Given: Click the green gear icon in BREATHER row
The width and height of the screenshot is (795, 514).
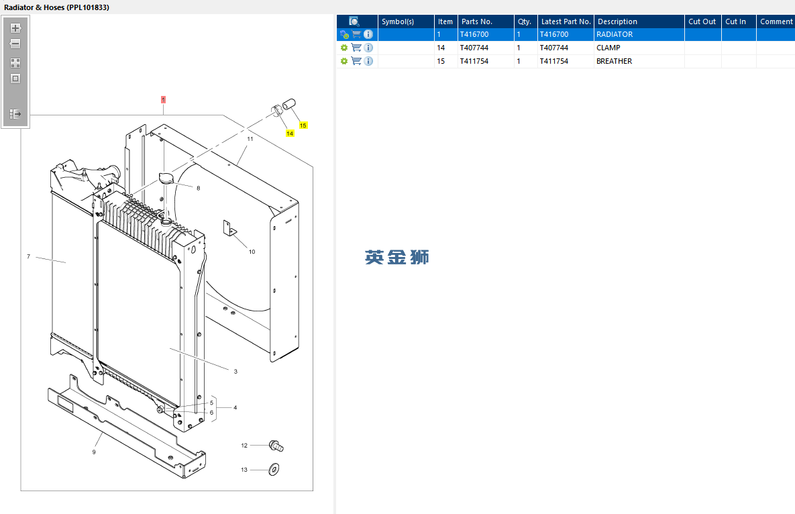Looking at the screenshot, I should tap(344, 61).
